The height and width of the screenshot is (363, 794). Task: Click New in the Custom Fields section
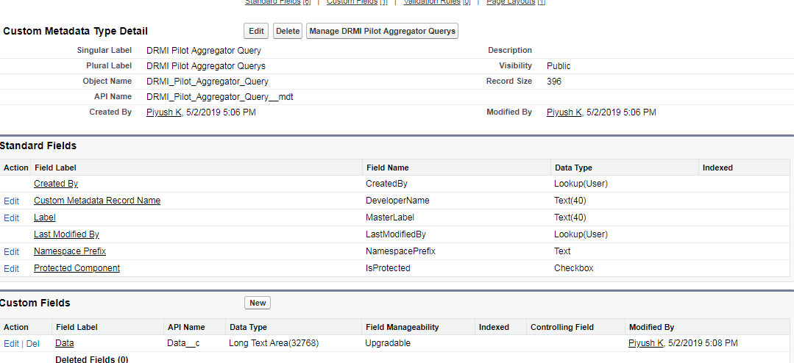coord(258,303)
